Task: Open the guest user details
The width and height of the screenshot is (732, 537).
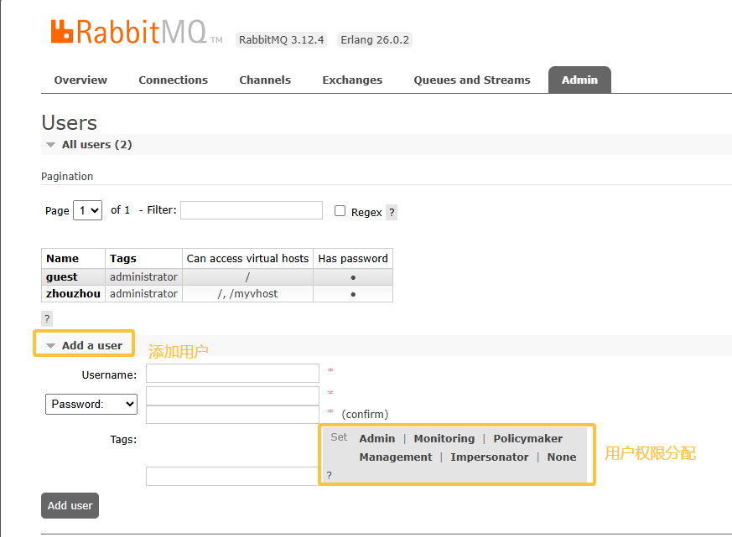Action: click(x=61, y=277)
